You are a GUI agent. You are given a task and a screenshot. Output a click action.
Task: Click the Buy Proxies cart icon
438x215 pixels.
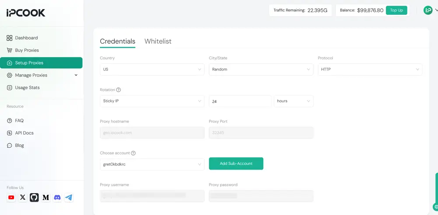click(x=10, y=50)
